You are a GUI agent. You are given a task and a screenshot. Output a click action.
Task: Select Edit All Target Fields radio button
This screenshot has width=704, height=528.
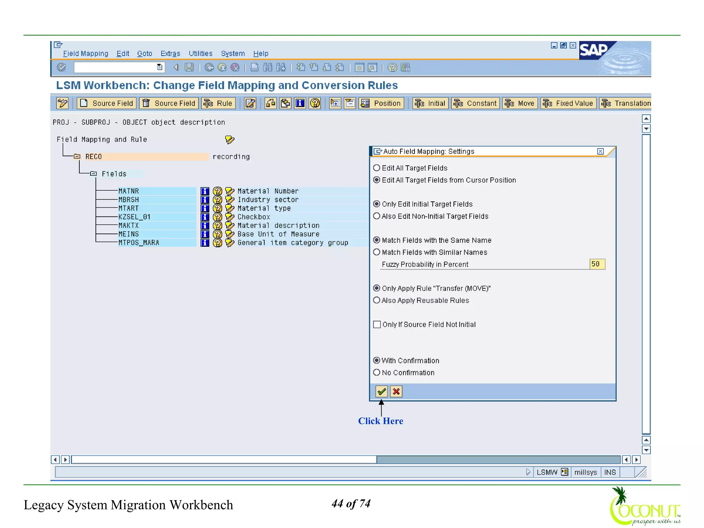(377, 168)
